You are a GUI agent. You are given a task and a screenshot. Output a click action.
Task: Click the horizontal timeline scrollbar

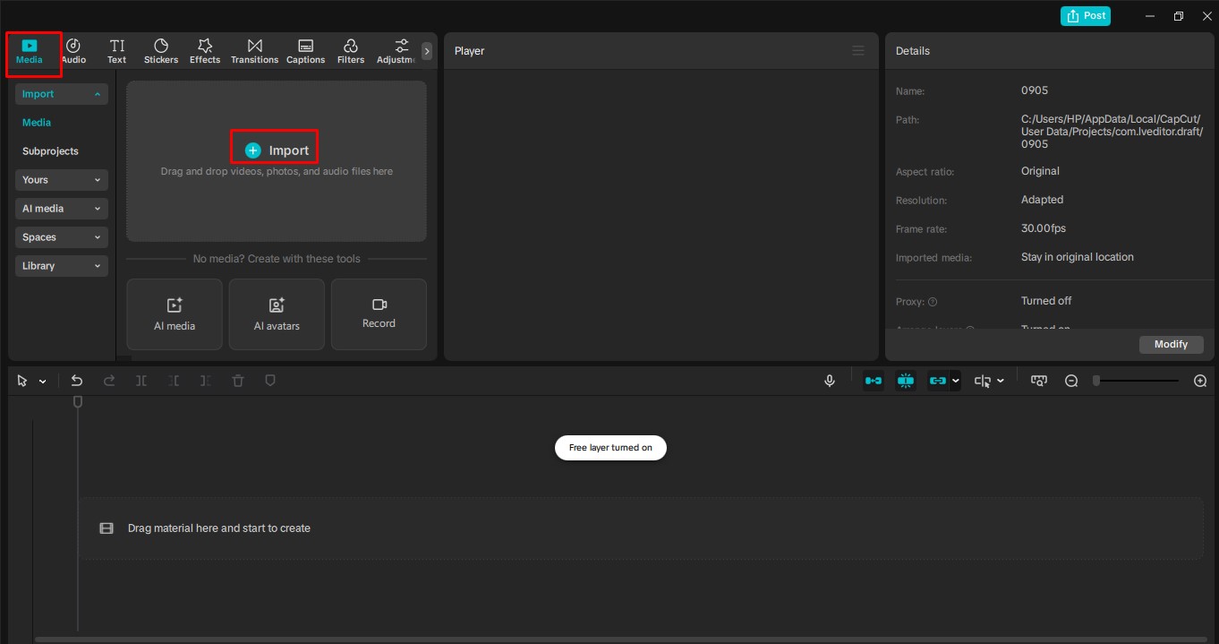tap(621, 640)
